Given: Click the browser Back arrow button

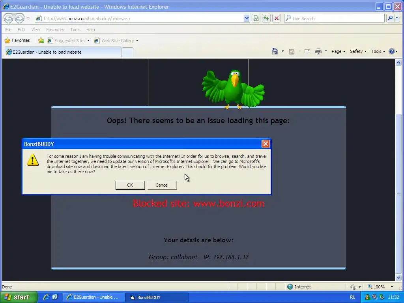Looking at the screenshot, I should 9,18.
